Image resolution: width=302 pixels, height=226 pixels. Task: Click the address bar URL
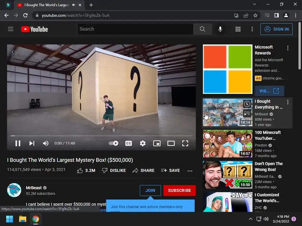coord(75,15)
